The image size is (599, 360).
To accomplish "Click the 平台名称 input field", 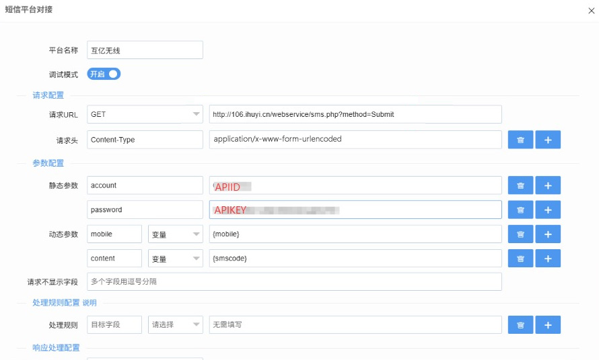I will [145, 50].
